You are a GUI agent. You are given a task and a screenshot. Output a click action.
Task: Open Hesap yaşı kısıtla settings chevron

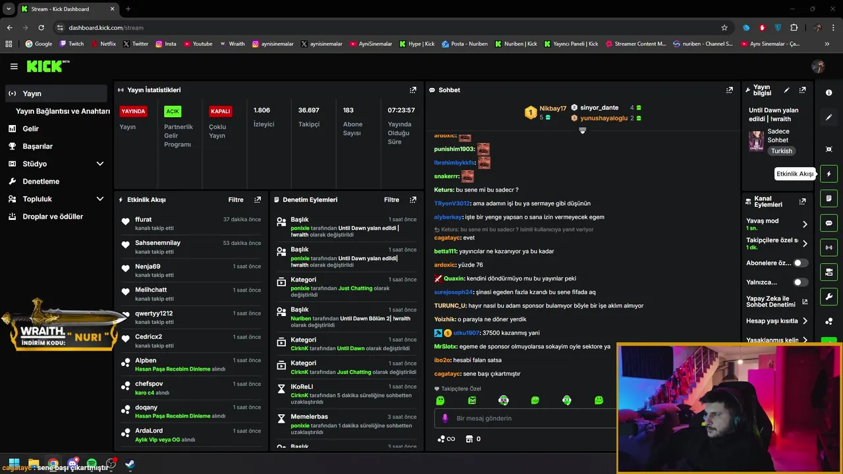click(x=805, y=321)
